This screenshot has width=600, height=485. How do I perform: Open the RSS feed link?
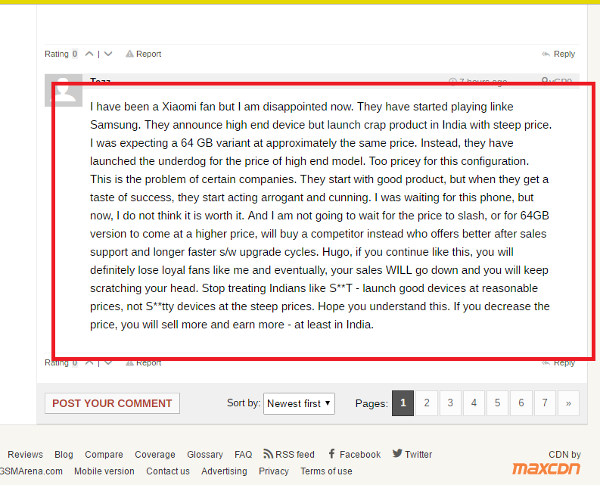(289, 454)
